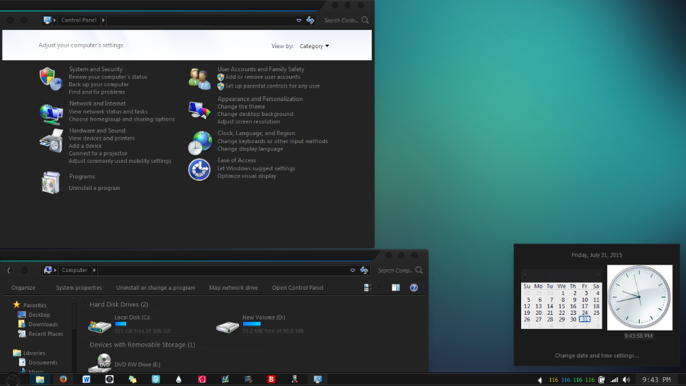The height and width of the screenshot is (386, 686).
Task: Open System and Security shield icon
Action: pos(50,79)
